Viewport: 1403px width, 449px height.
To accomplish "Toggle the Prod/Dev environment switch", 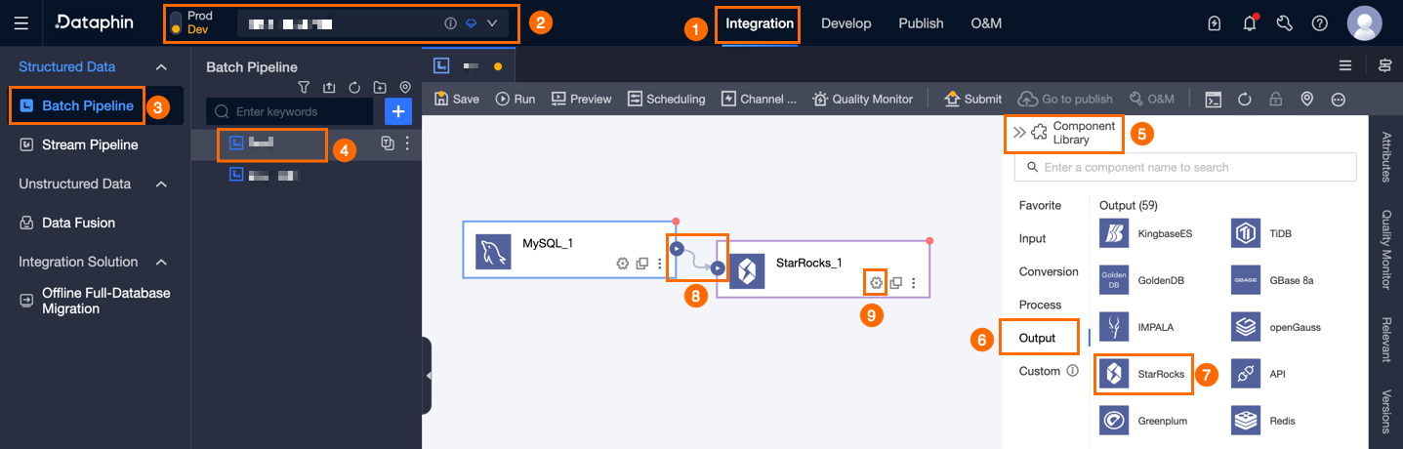I will (176, 23).
